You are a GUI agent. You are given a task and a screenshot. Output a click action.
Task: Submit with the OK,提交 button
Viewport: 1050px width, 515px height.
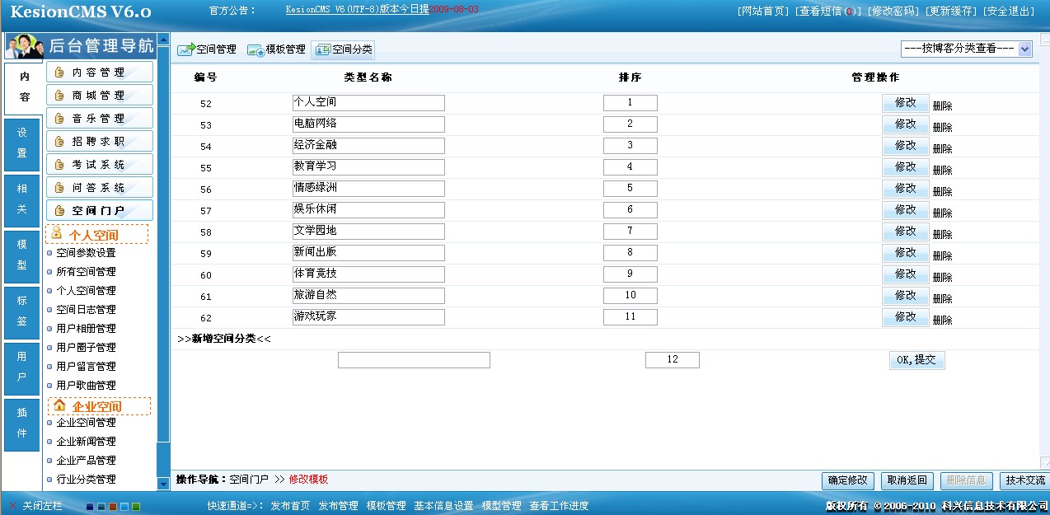click(x=916, y=359)
